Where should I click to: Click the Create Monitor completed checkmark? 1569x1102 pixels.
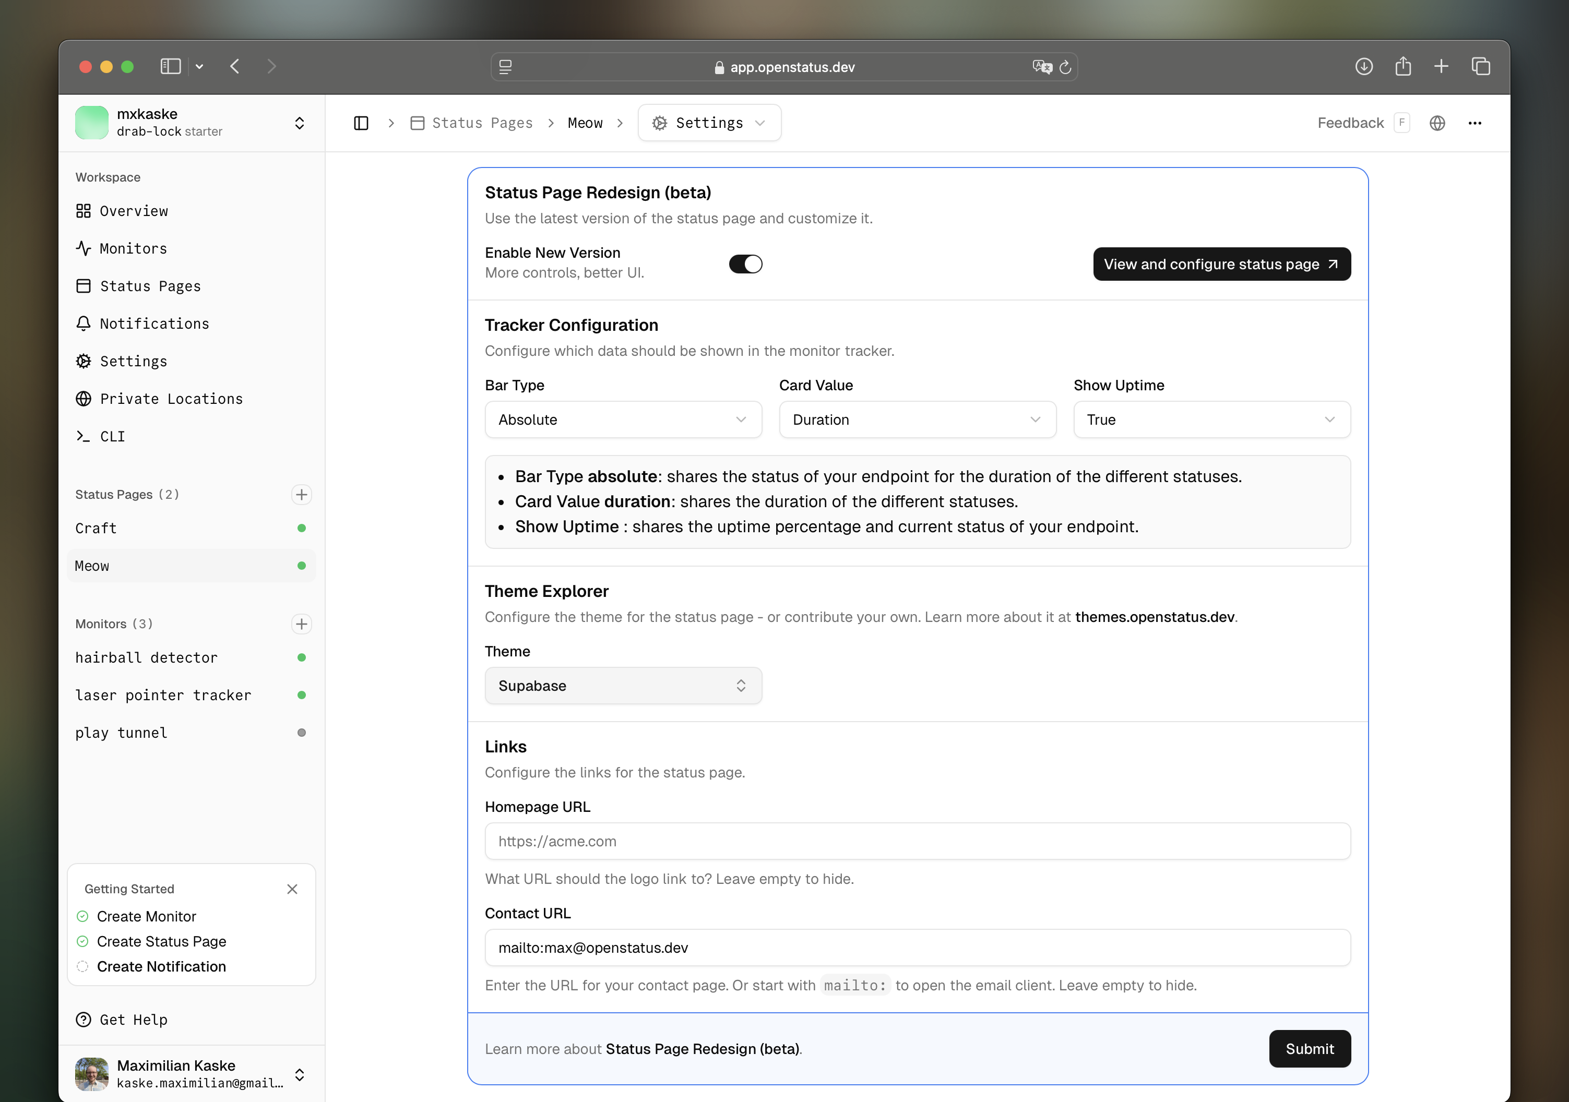(82, 916)
